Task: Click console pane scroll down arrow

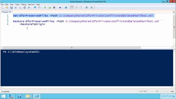Action: click(x=174, y=85)
